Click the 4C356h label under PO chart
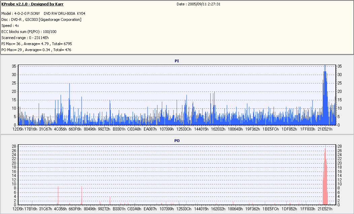Image resolution: width=354 pixels, height=214 pixels. 60,209
